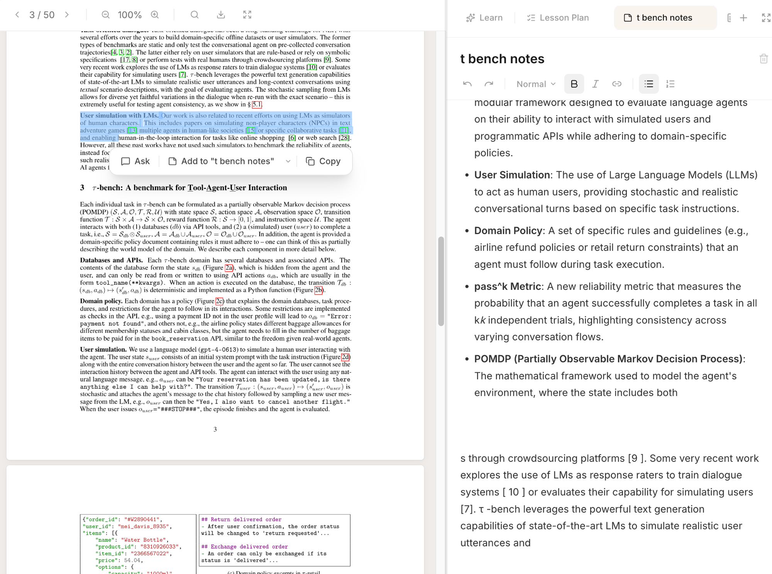Toggle italic formatting in notes

pos(596,84)
